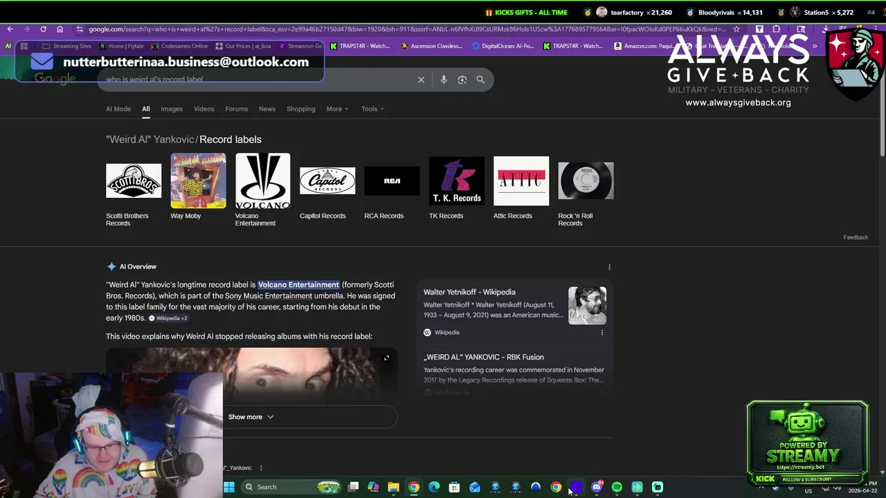Click the Windows taskbar Search box
886x498 pixels.
coord(292,487)
